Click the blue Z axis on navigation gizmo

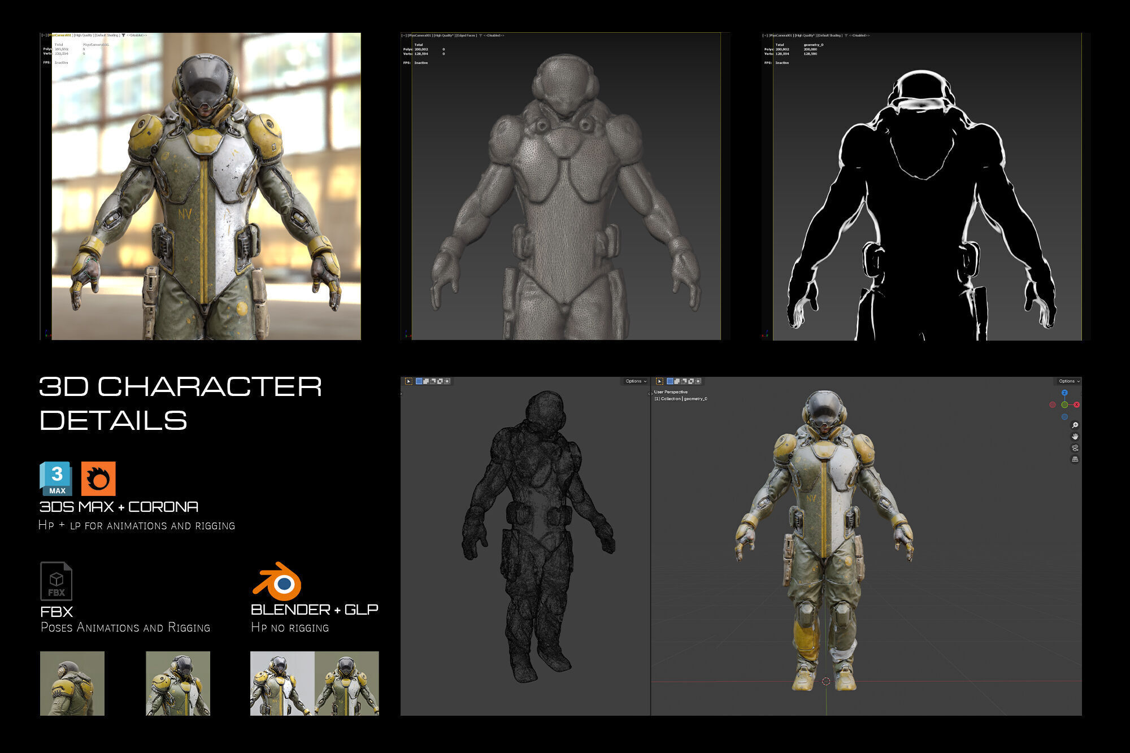1064,393
